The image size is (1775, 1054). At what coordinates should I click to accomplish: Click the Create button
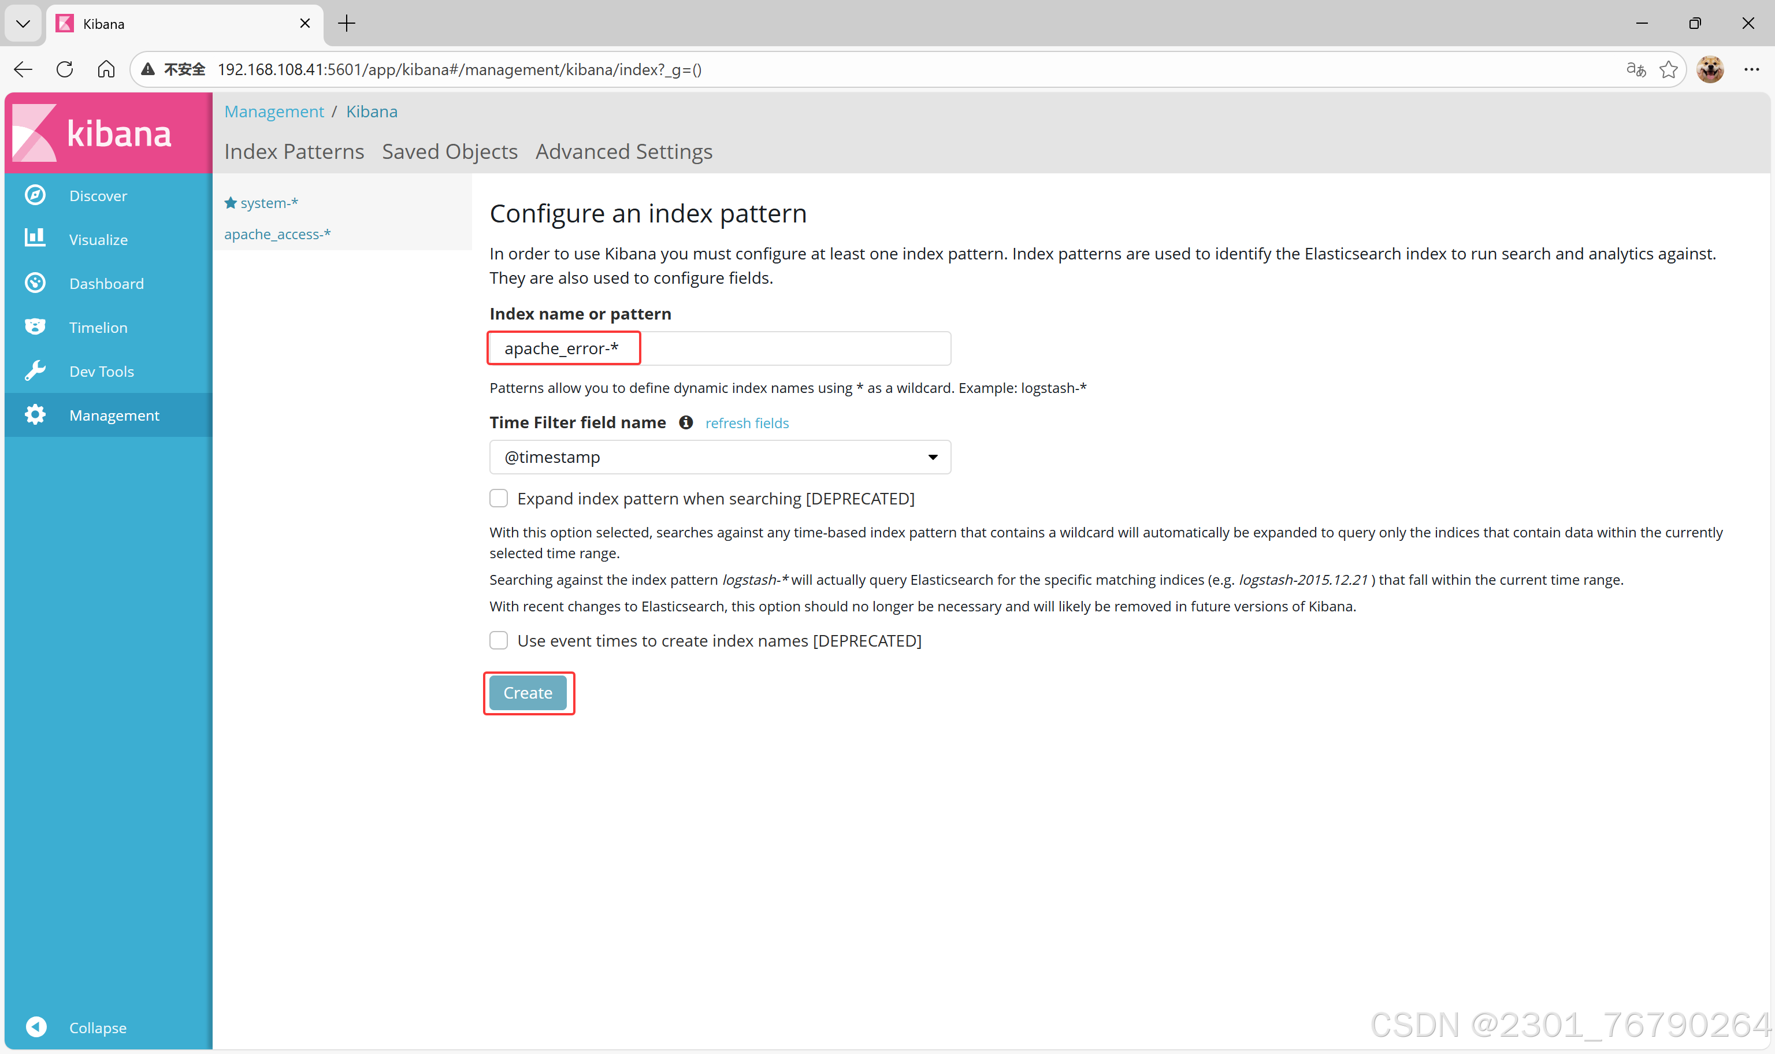(528, 692)
